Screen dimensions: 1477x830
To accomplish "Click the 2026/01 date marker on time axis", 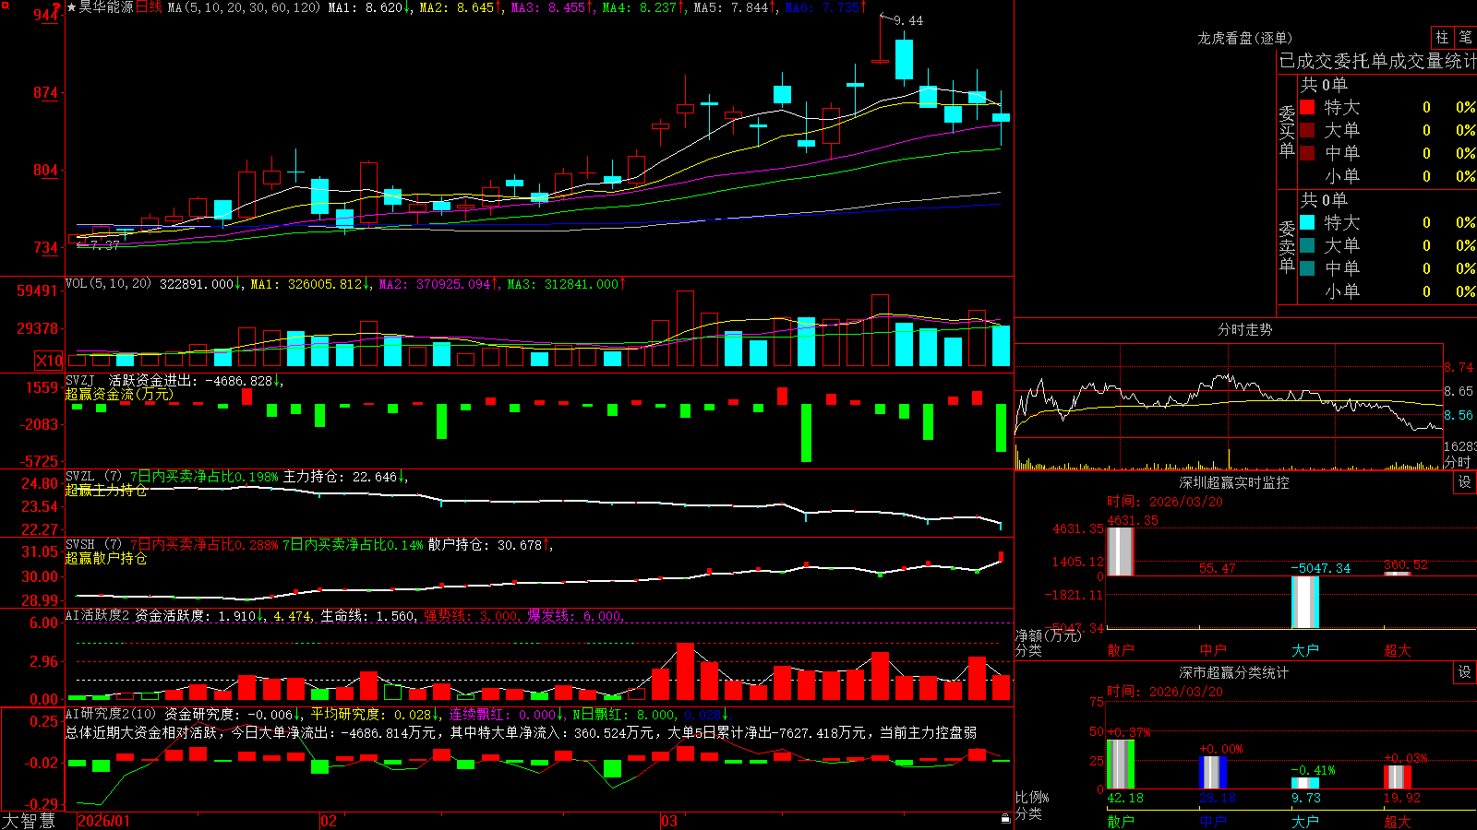I will click(x=104, y=821).
